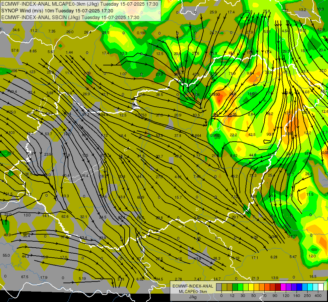Viewport: 328px width, 302px height.
Task: Click the map value '80.5'
Action: click(x=196, y=115)
